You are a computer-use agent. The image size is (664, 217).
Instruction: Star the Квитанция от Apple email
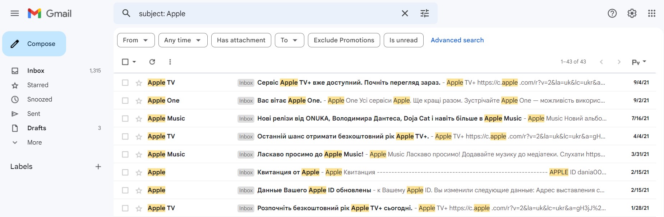pyautogui.click(x=139, y=173)
